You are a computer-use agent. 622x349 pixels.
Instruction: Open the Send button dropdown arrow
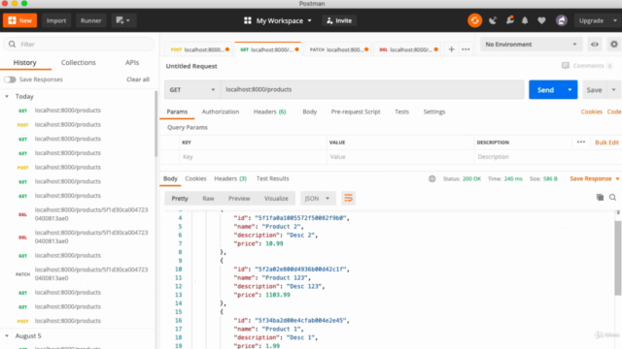[570, 90]
